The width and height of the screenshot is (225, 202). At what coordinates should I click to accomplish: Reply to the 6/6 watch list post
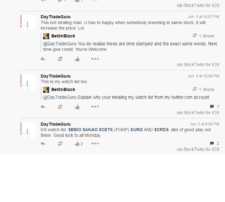pyautogui.click(x=43, y=144)
